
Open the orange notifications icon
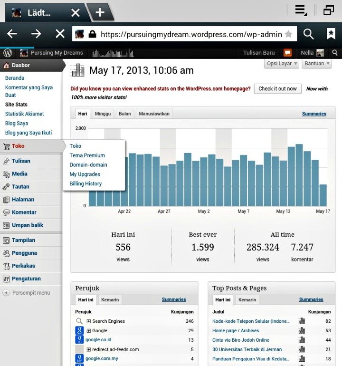pyautogui.click(x=288, y=53)
